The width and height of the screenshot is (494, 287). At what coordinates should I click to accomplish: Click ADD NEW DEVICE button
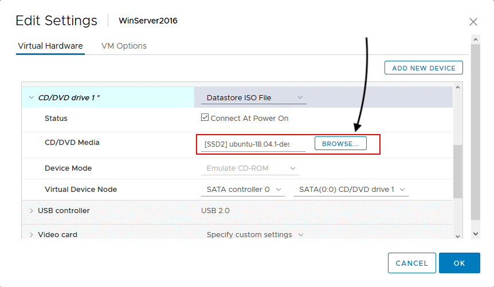coord(424,68)
